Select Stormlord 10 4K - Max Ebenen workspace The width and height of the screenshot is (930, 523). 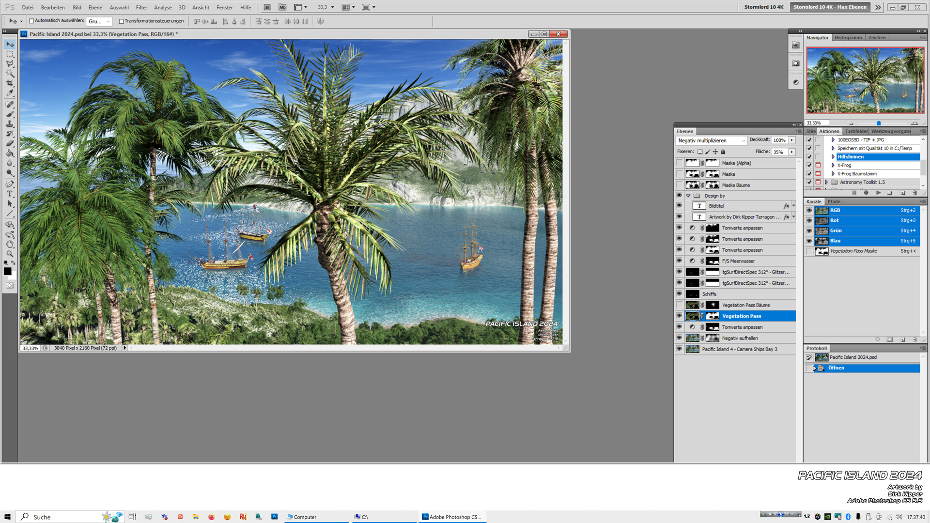point(830,7)
